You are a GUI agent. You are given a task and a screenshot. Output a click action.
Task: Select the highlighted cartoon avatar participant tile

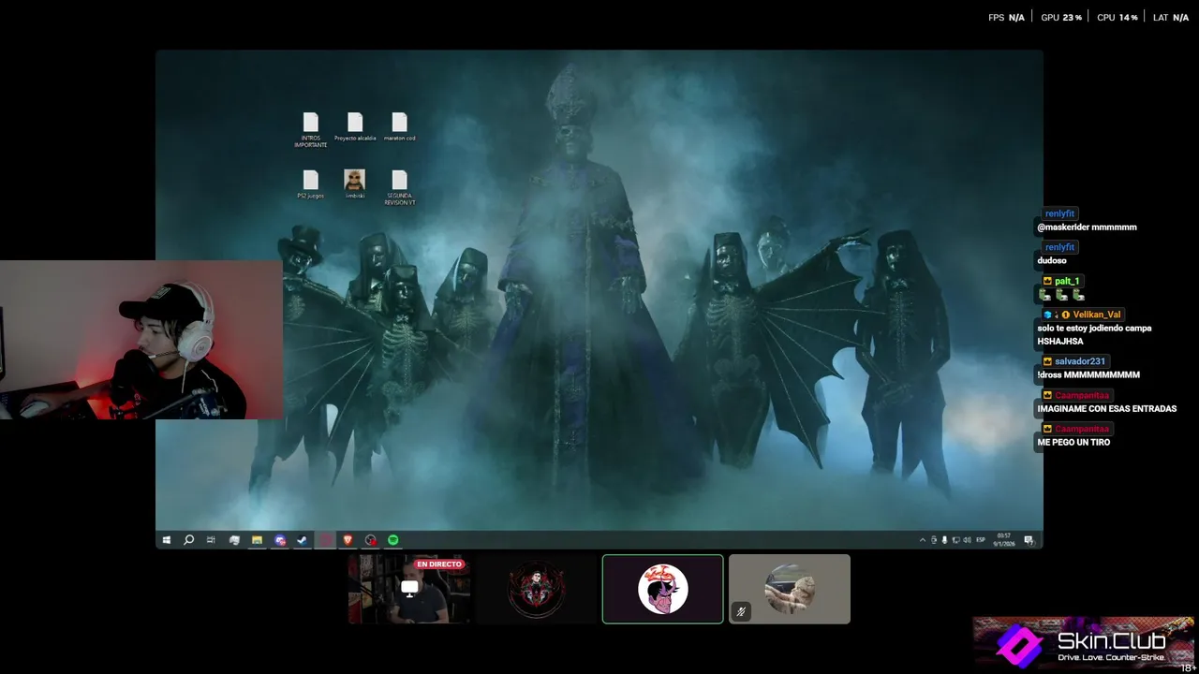663,589
